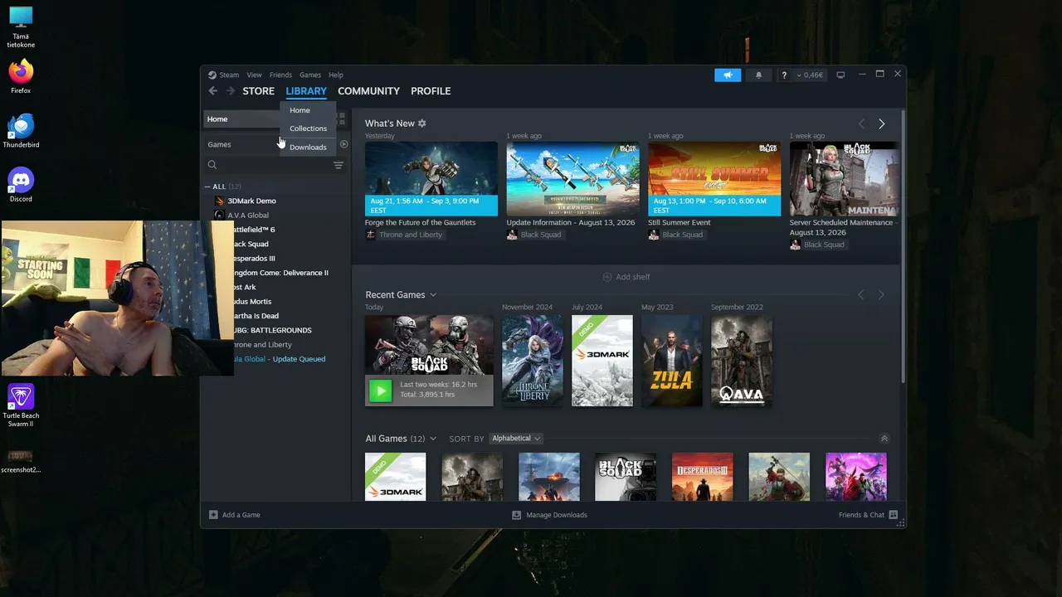Collapse the ALL games category
The image size is (1062, 597).
pyautogui.click(x=207, y=187)
